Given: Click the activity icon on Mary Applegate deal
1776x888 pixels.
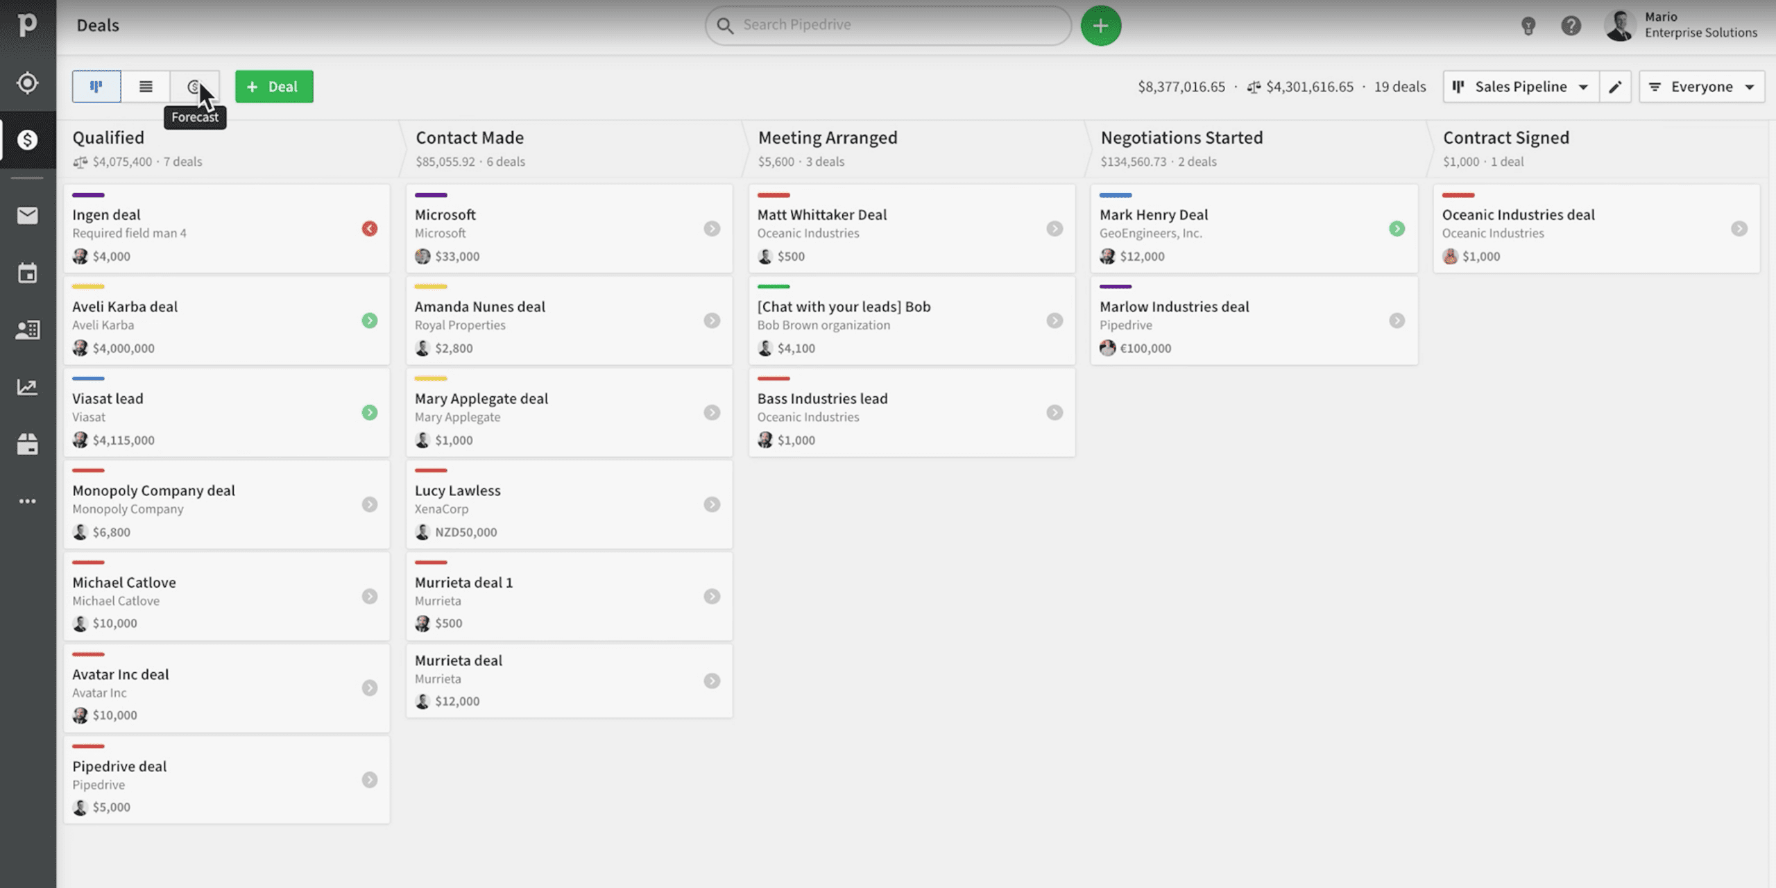Looking at the screenshot, I should (x=712, y=413).
